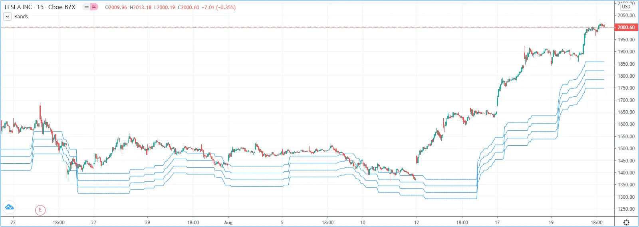The height and width of the screenshot is (227, 639).
Task: Click the 1850.00 price axis label
Action: coord(626,64)
